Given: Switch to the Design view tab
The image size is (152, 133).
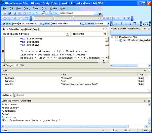Looking at the screenshot, I should coord(8,65).
